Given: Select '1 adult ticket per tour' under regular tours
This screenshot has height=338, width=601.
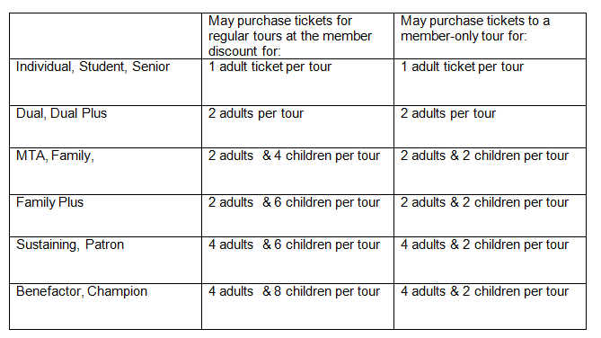Looking at the screenshot, I should pyautogui.click(x=270, y=67).
